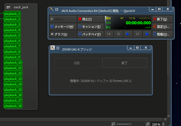Adjust the graph zoom slider handle
This screenshot has width=181, height=126.
(x=130, y=124)
